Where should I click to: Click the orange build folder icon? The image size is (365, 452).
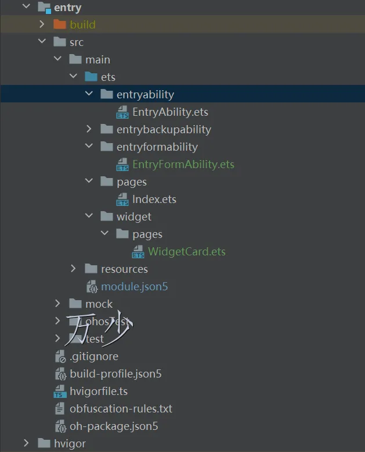60,24
